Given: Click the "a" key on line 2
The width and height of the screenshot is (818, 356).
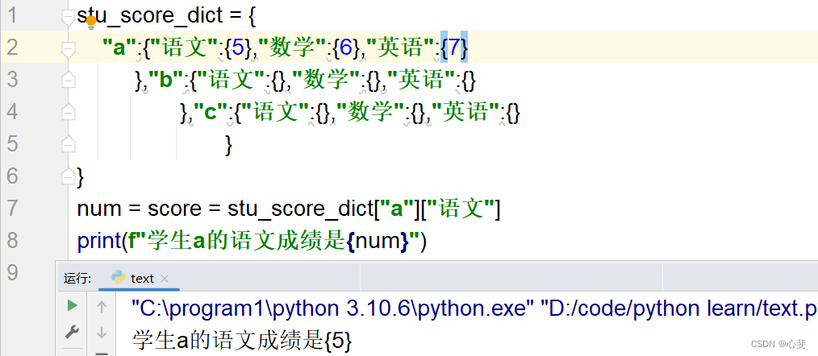Looking at the screenshot, I should coord(119,48).
